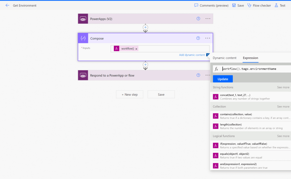Choose if(expression, valueIfTrue, valueIfFalse) function
Screen dimensions: 291x179
click(x=251, y=145)
